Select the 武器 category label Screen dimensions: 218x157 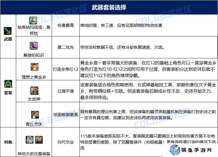[8, 39]
